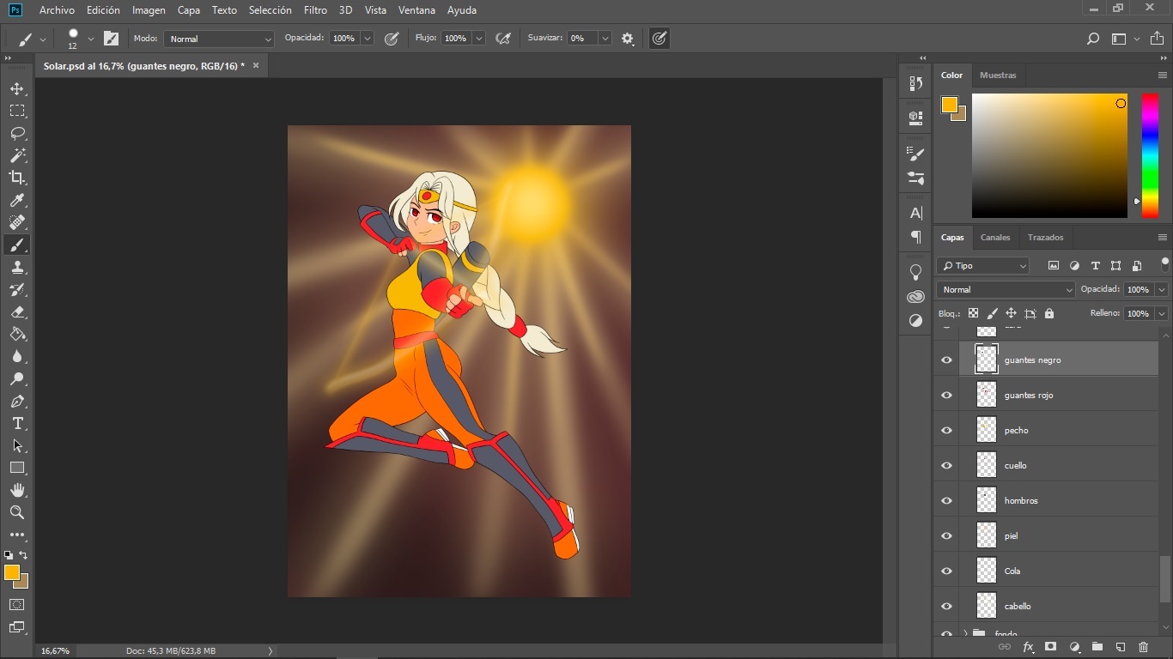This screenshot has height=659, width=1173.
Task: Open the Filtro menu
Action: click(x=315, y=10)
